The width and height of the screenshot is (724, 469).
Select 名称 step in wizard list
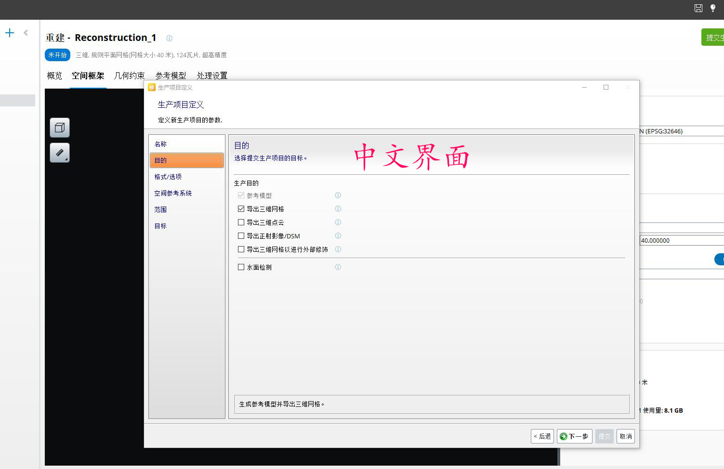187,144
